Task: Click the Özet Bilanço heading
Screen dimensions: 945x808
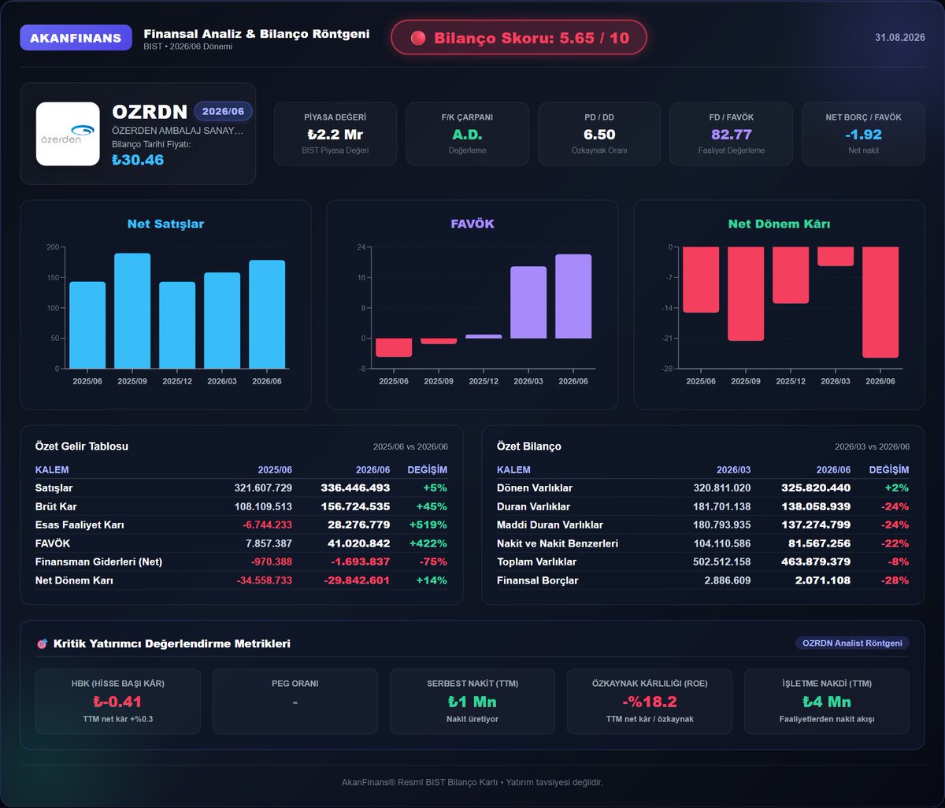Action: pos(529,447)
